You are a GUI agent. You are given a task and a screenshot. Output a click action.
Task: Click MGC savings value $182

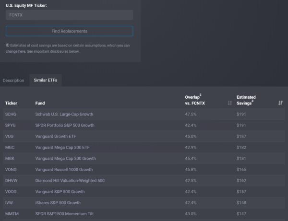[x=241, y=148]
